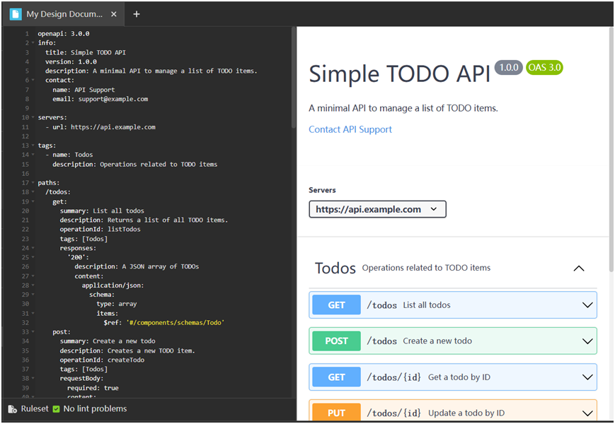Open a new tab with plus button

point(137,14)
